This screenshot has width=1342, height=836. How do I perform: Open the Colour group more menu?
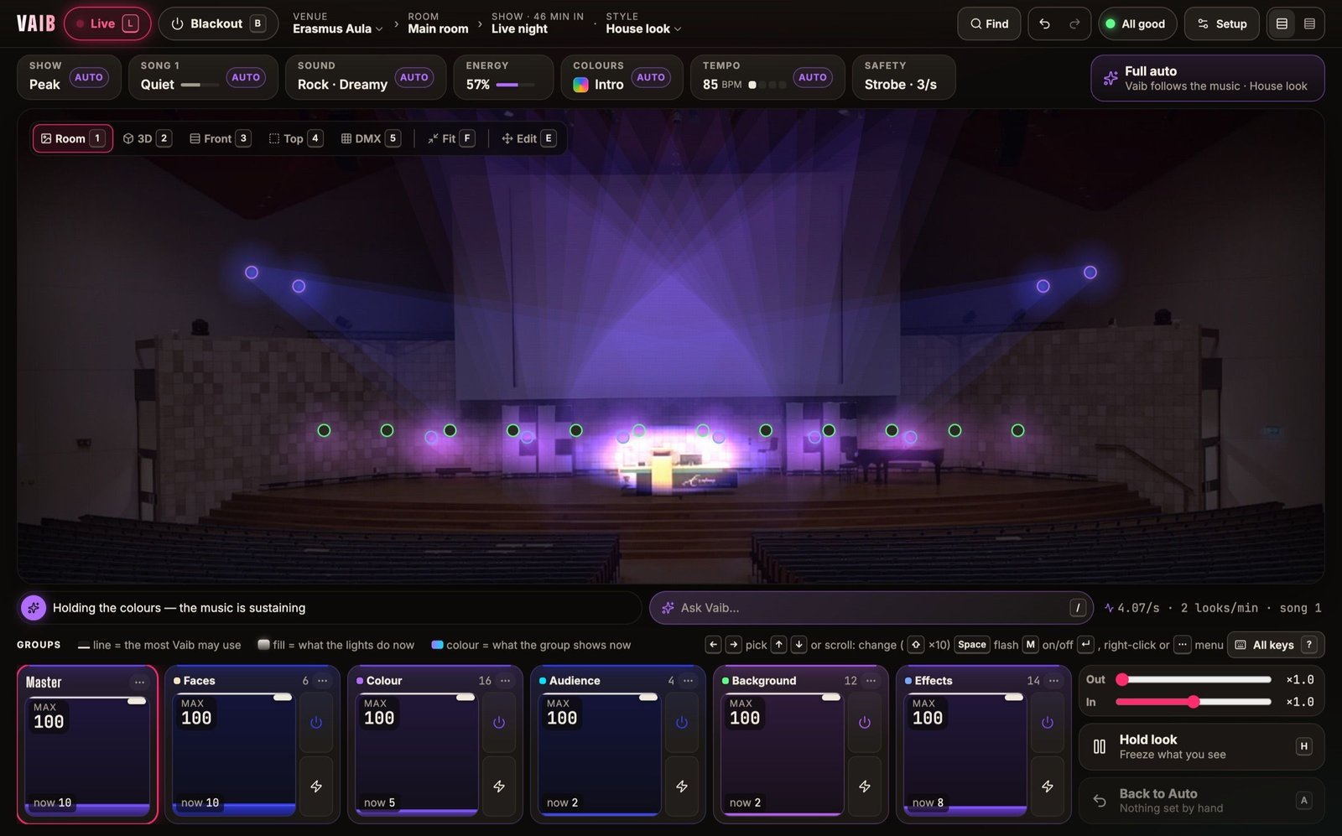pyautogui.click(x=505, y=681)
